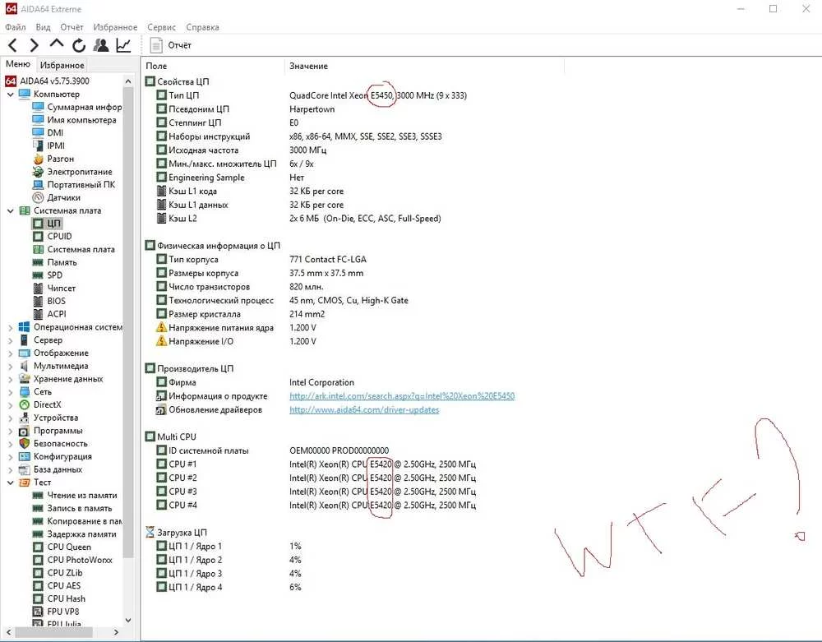Open the aida64.com driver-updates link

point(364,410)
